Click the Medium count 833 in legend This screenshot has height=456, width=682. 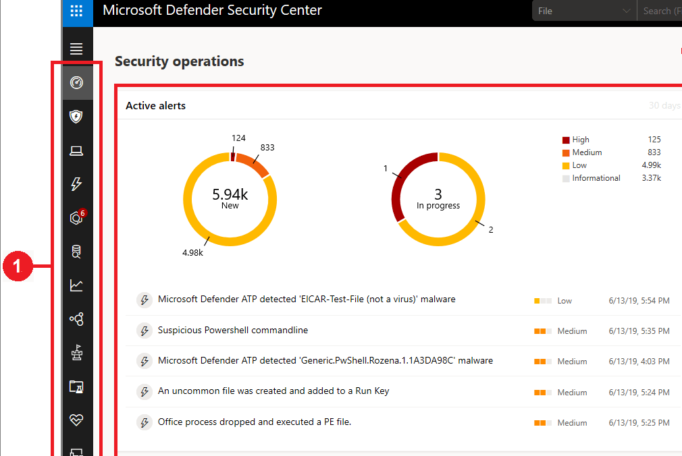point(654,152)
